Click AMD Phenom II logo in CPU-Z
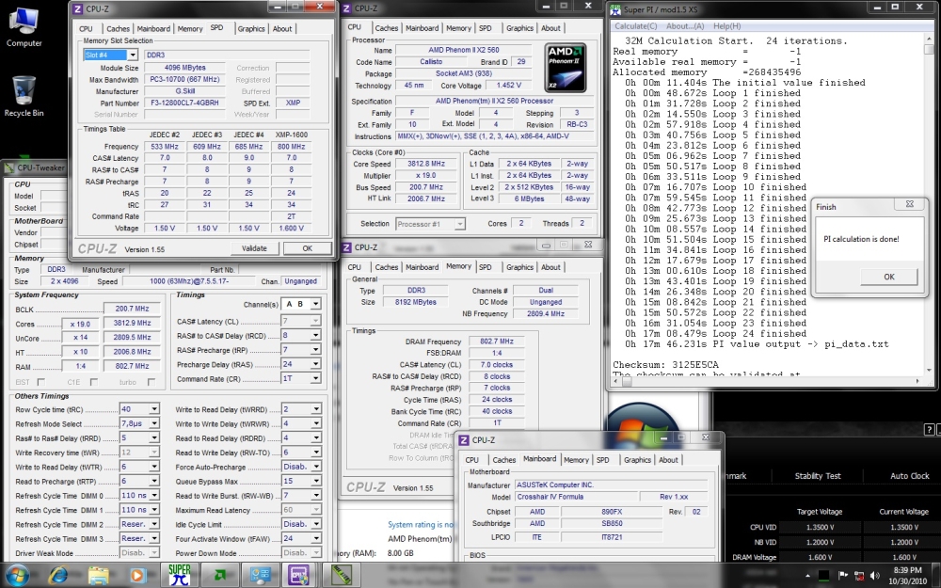This screenshot has width=941, height=588. pyautogui.click(x=565, y=67)
